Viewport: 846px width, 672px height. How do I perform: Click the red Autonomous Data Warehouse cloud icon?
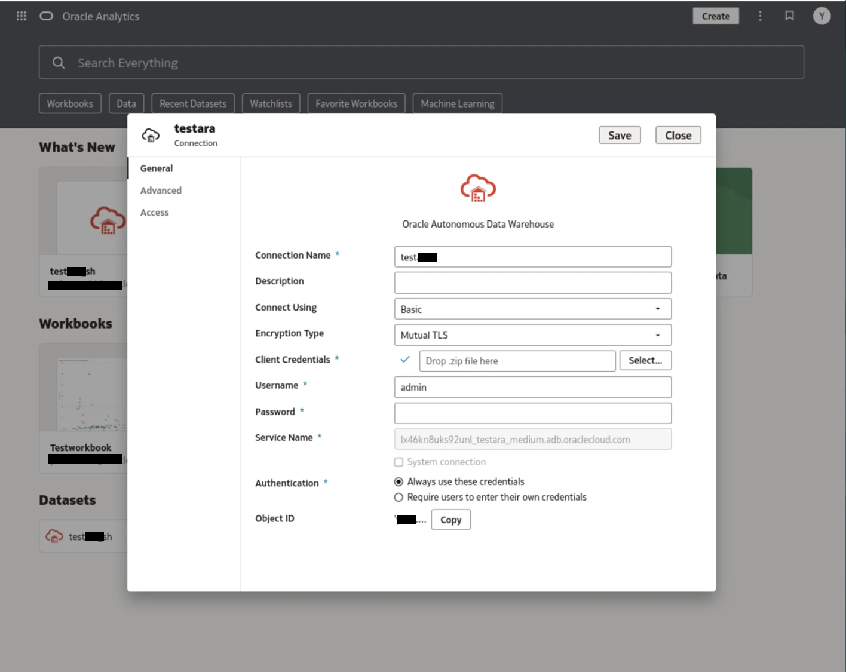(478, 188)
